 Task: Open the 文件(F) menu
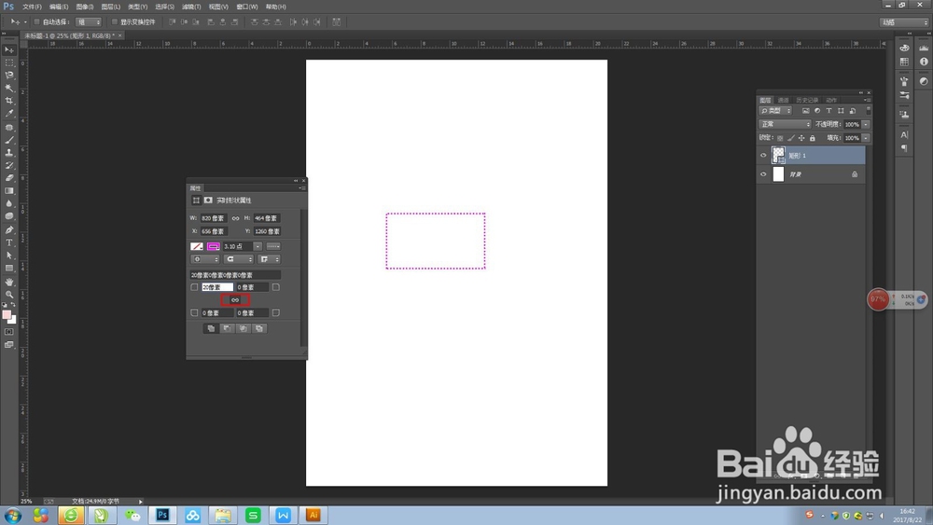click(32, 7)
